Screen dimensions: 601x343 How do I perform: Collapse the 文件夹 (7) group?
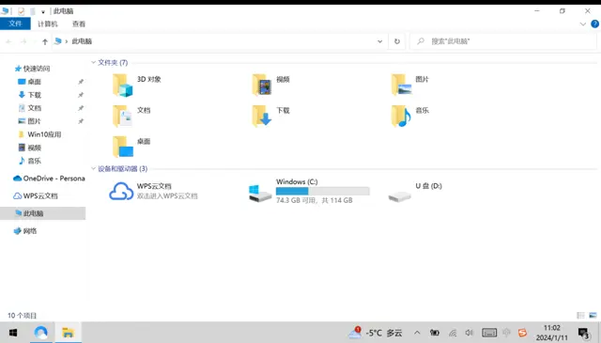tap(93, 62)
